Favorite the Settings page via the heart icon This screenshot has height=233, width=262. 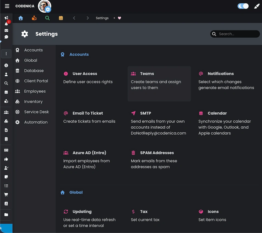[x=120, y=18]
